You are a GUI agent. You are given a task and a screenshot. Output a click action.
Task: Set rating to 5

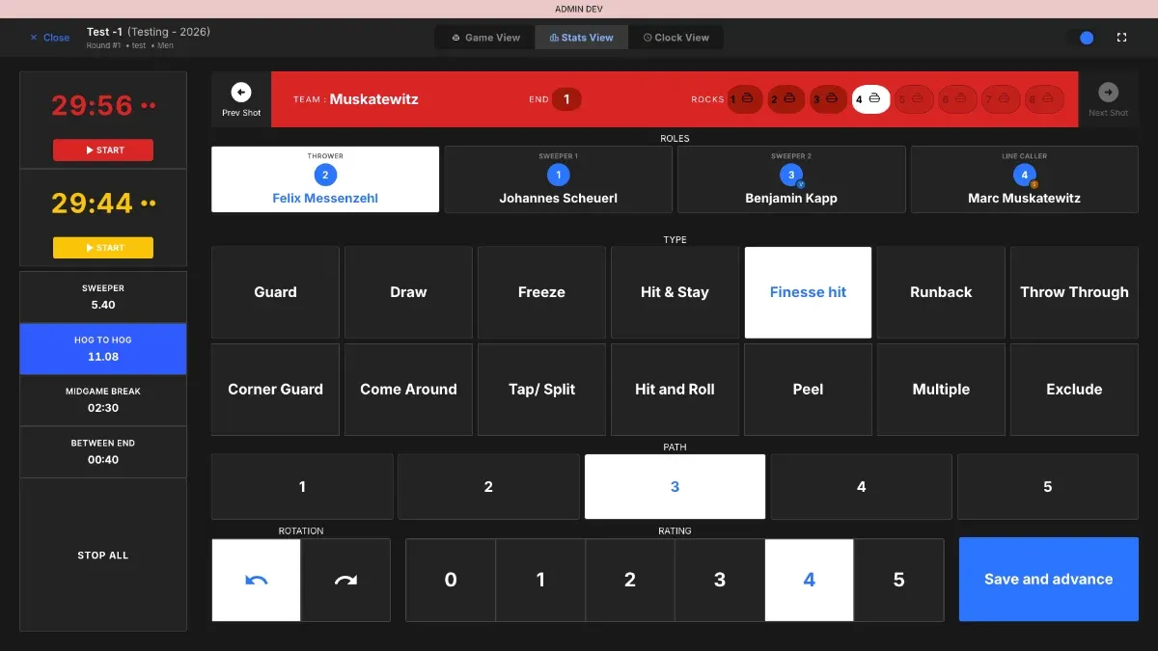(x=898, y=580)
